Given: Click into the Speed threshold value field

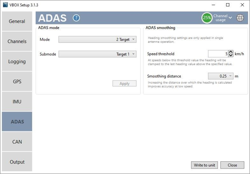Looking at the screenshot, I should pyautogui.click(x=218, y=54).
